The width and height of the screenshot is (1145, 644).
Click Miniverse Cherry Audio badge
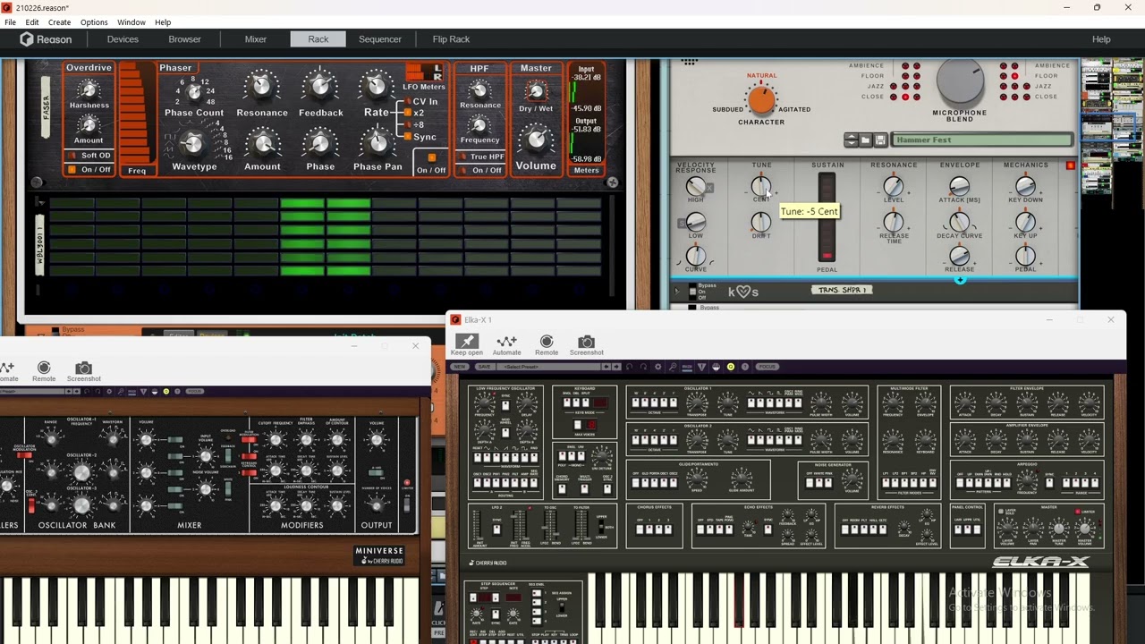pyautogui.click(x=380, y=555)
